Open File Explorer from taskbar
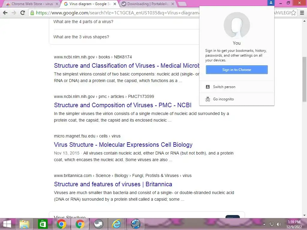This screenshot has height=230, width=307. [24, 224]
